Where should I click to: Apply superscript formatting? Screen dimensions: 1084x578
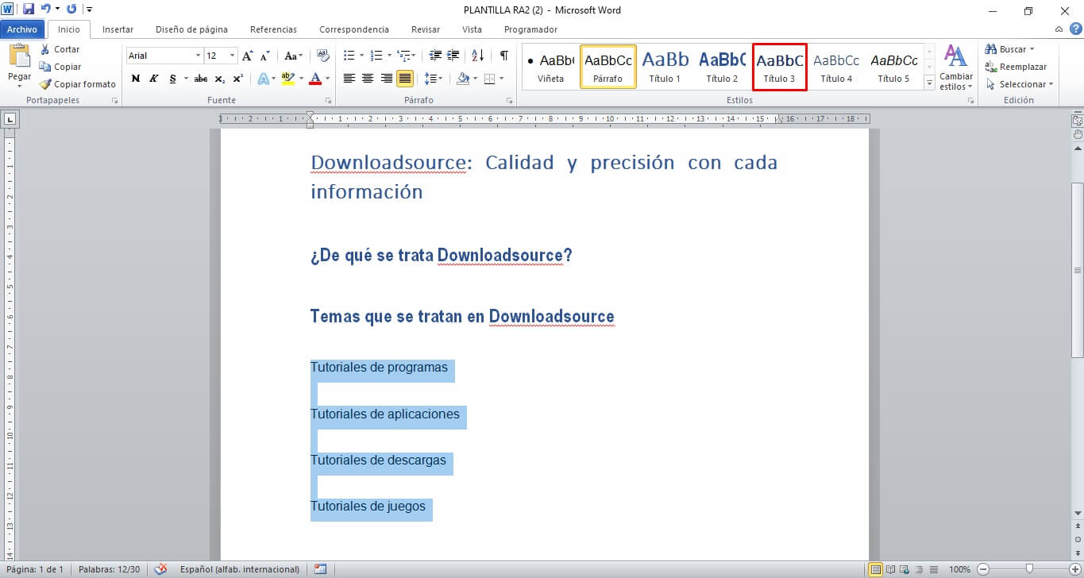pos(237,79)
